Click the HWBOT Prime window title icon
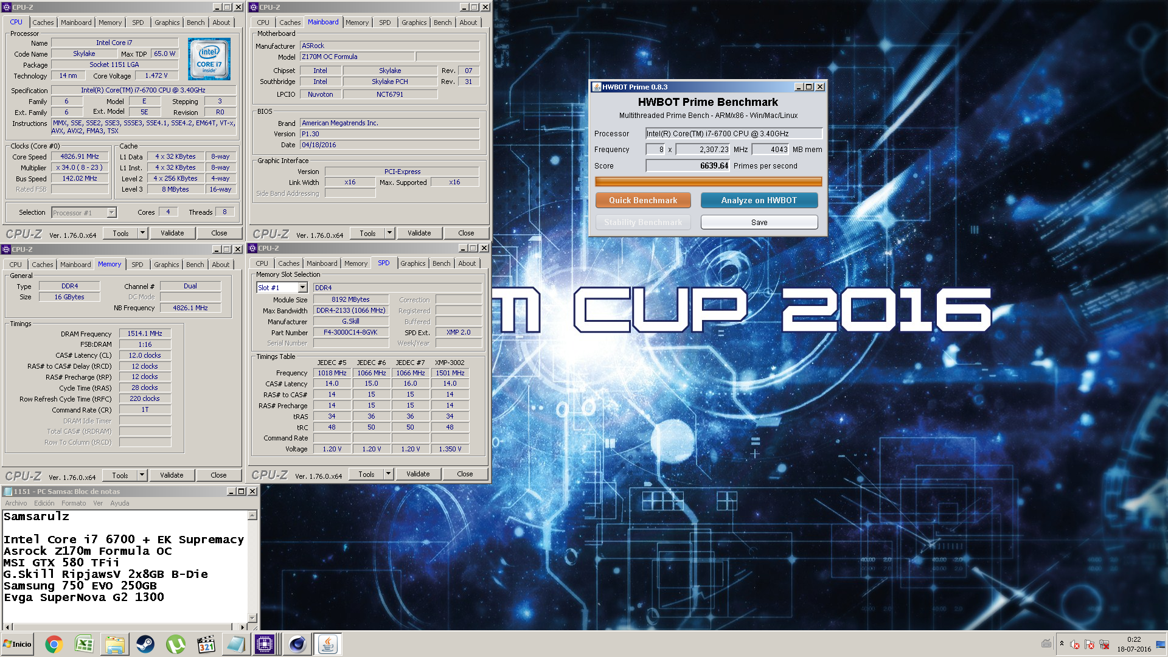 (597, 87)
